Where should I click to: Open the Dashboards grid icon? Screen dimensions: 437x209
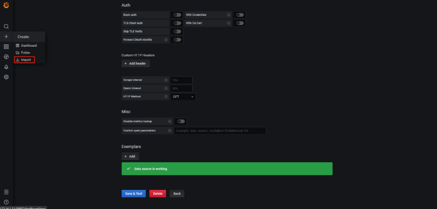pyautogui.click(x=6, y=47)
